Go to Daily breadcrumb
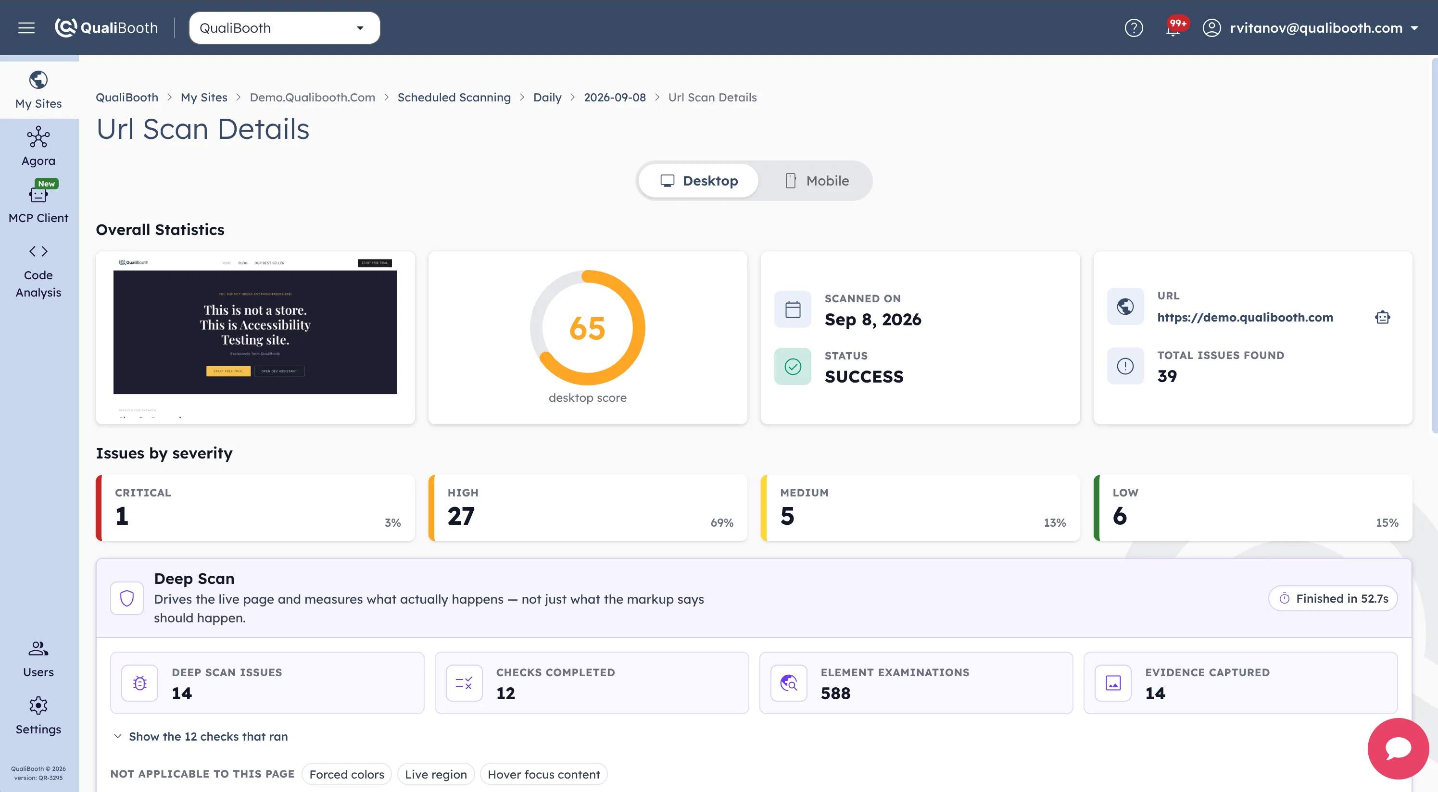The height and width of the screenshot is (792, 1438). point(547,97)
